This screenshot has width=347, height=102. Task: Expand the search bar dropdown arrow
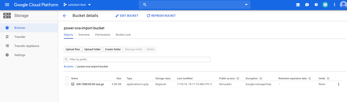point(246,5)
